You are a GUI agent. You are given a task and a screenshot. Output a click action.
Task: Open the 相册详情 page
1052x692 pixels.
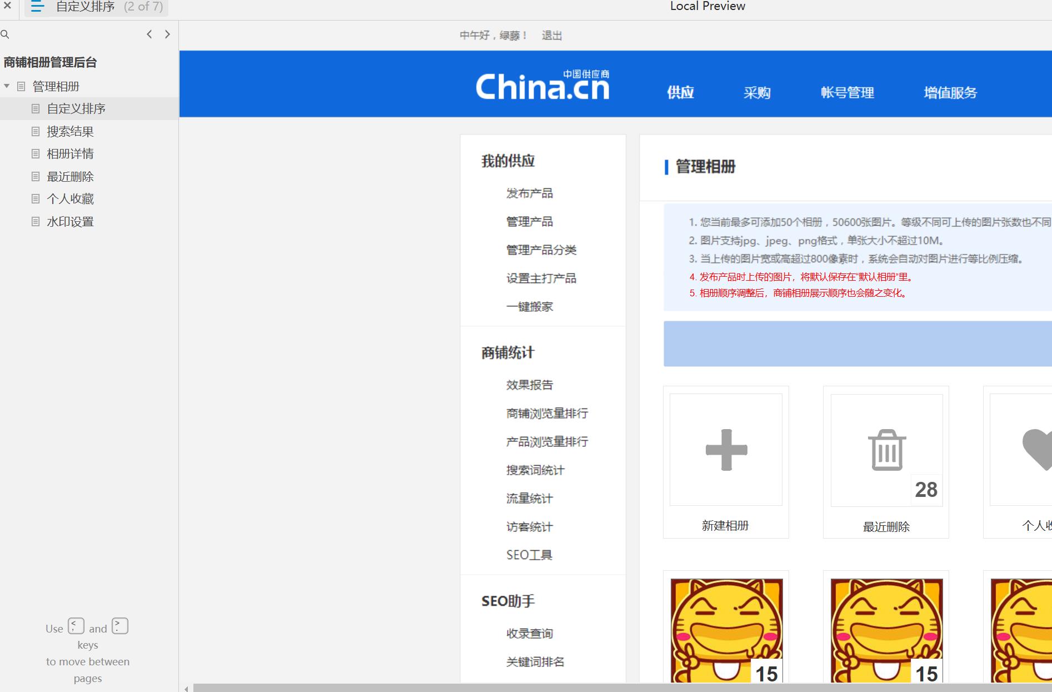70,154
